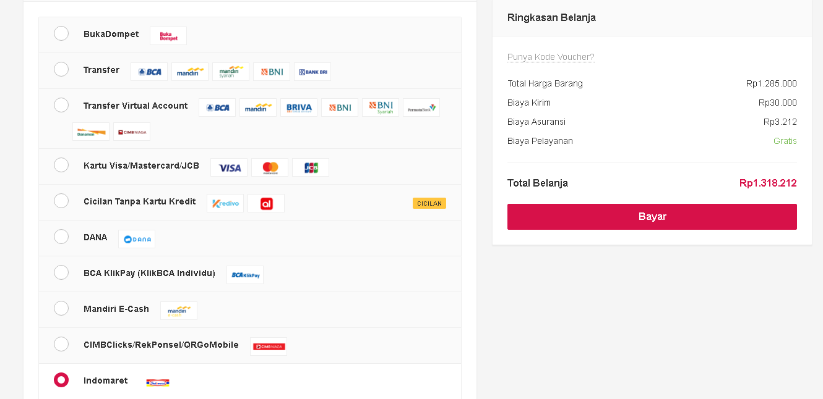Click BCA logo in Virtual Account row
The image size is (823, 399).
[217, 107]
